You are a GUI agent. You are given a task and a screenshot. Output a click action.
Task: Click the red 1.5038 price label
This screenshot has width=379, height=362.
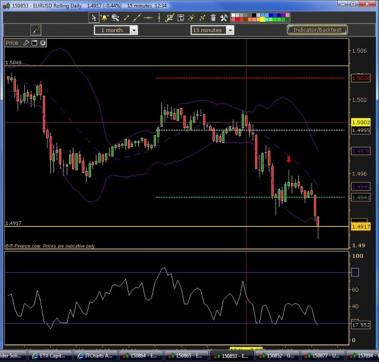361,78
